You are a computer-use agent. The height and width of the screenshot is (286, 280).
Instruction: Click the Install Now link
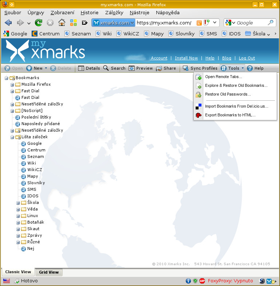pos(186,58)
